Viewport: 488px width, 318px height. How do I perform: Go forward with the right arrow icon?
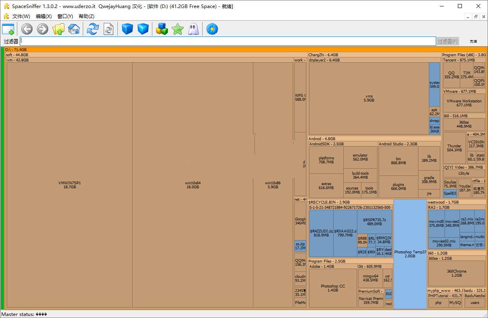43,29
